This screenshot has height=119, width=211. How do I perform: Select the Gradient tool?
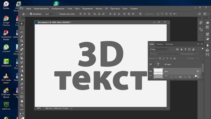pos(22,71)
